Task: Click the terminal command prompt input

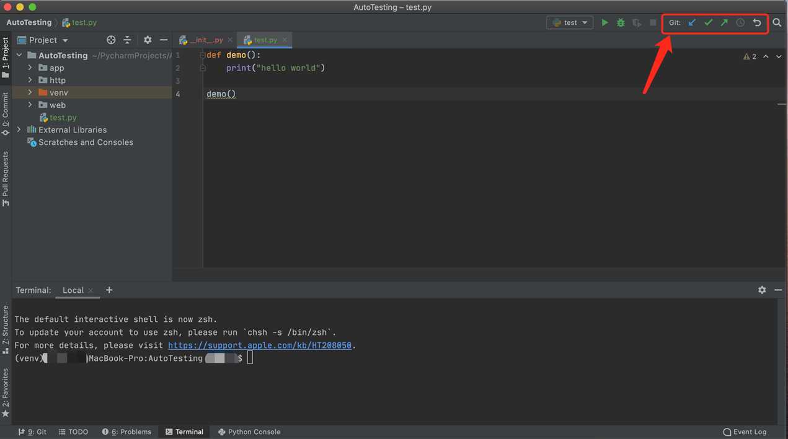Action: 250,358
